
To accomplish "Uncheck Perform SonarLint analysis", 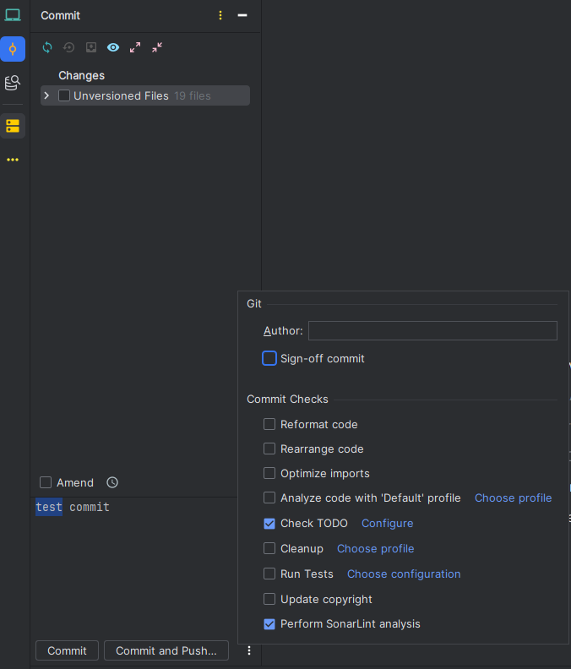I will (x=269, y=624).
